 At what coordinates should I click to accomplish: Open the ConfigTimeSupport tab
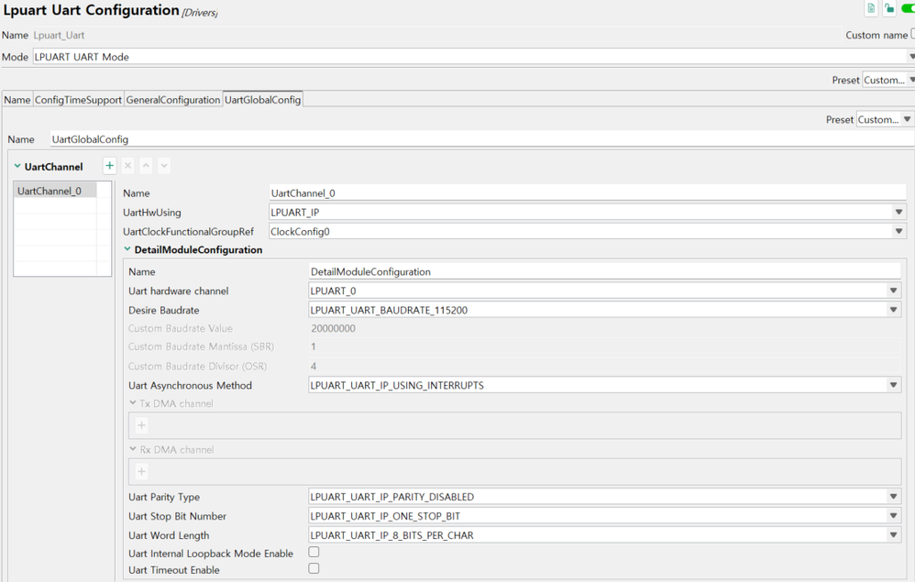[x=78, y=100]
